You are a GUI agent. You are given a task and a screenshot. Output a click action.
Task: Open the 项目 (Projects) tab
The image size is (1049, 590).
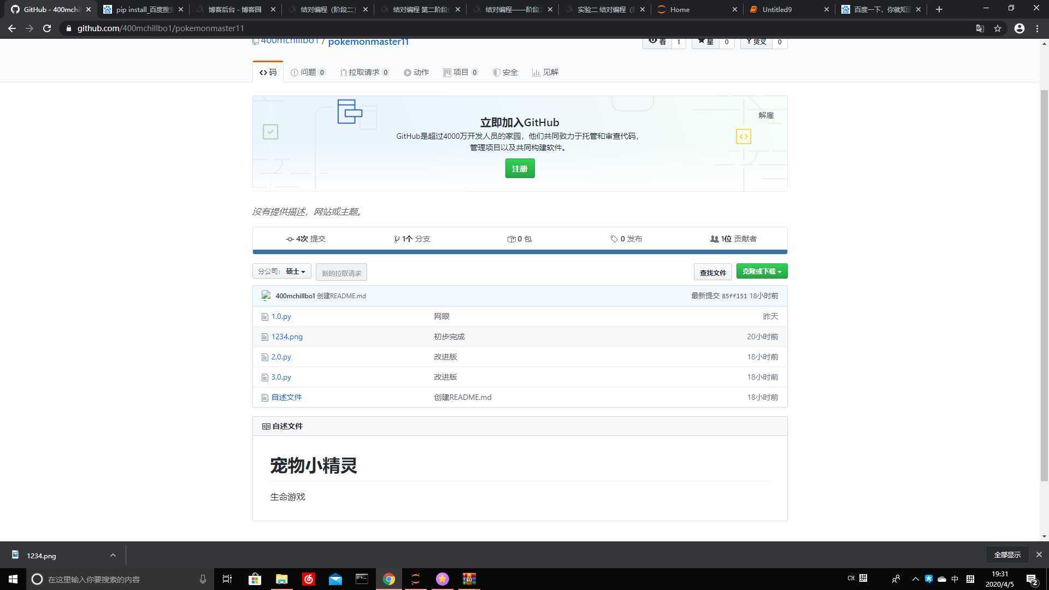pos(461,72)
